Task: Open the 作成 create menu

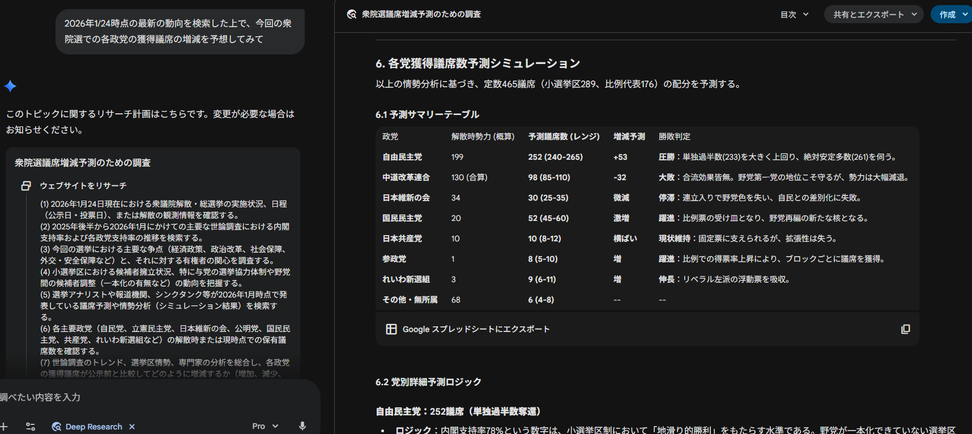Action: pos(953,15)
